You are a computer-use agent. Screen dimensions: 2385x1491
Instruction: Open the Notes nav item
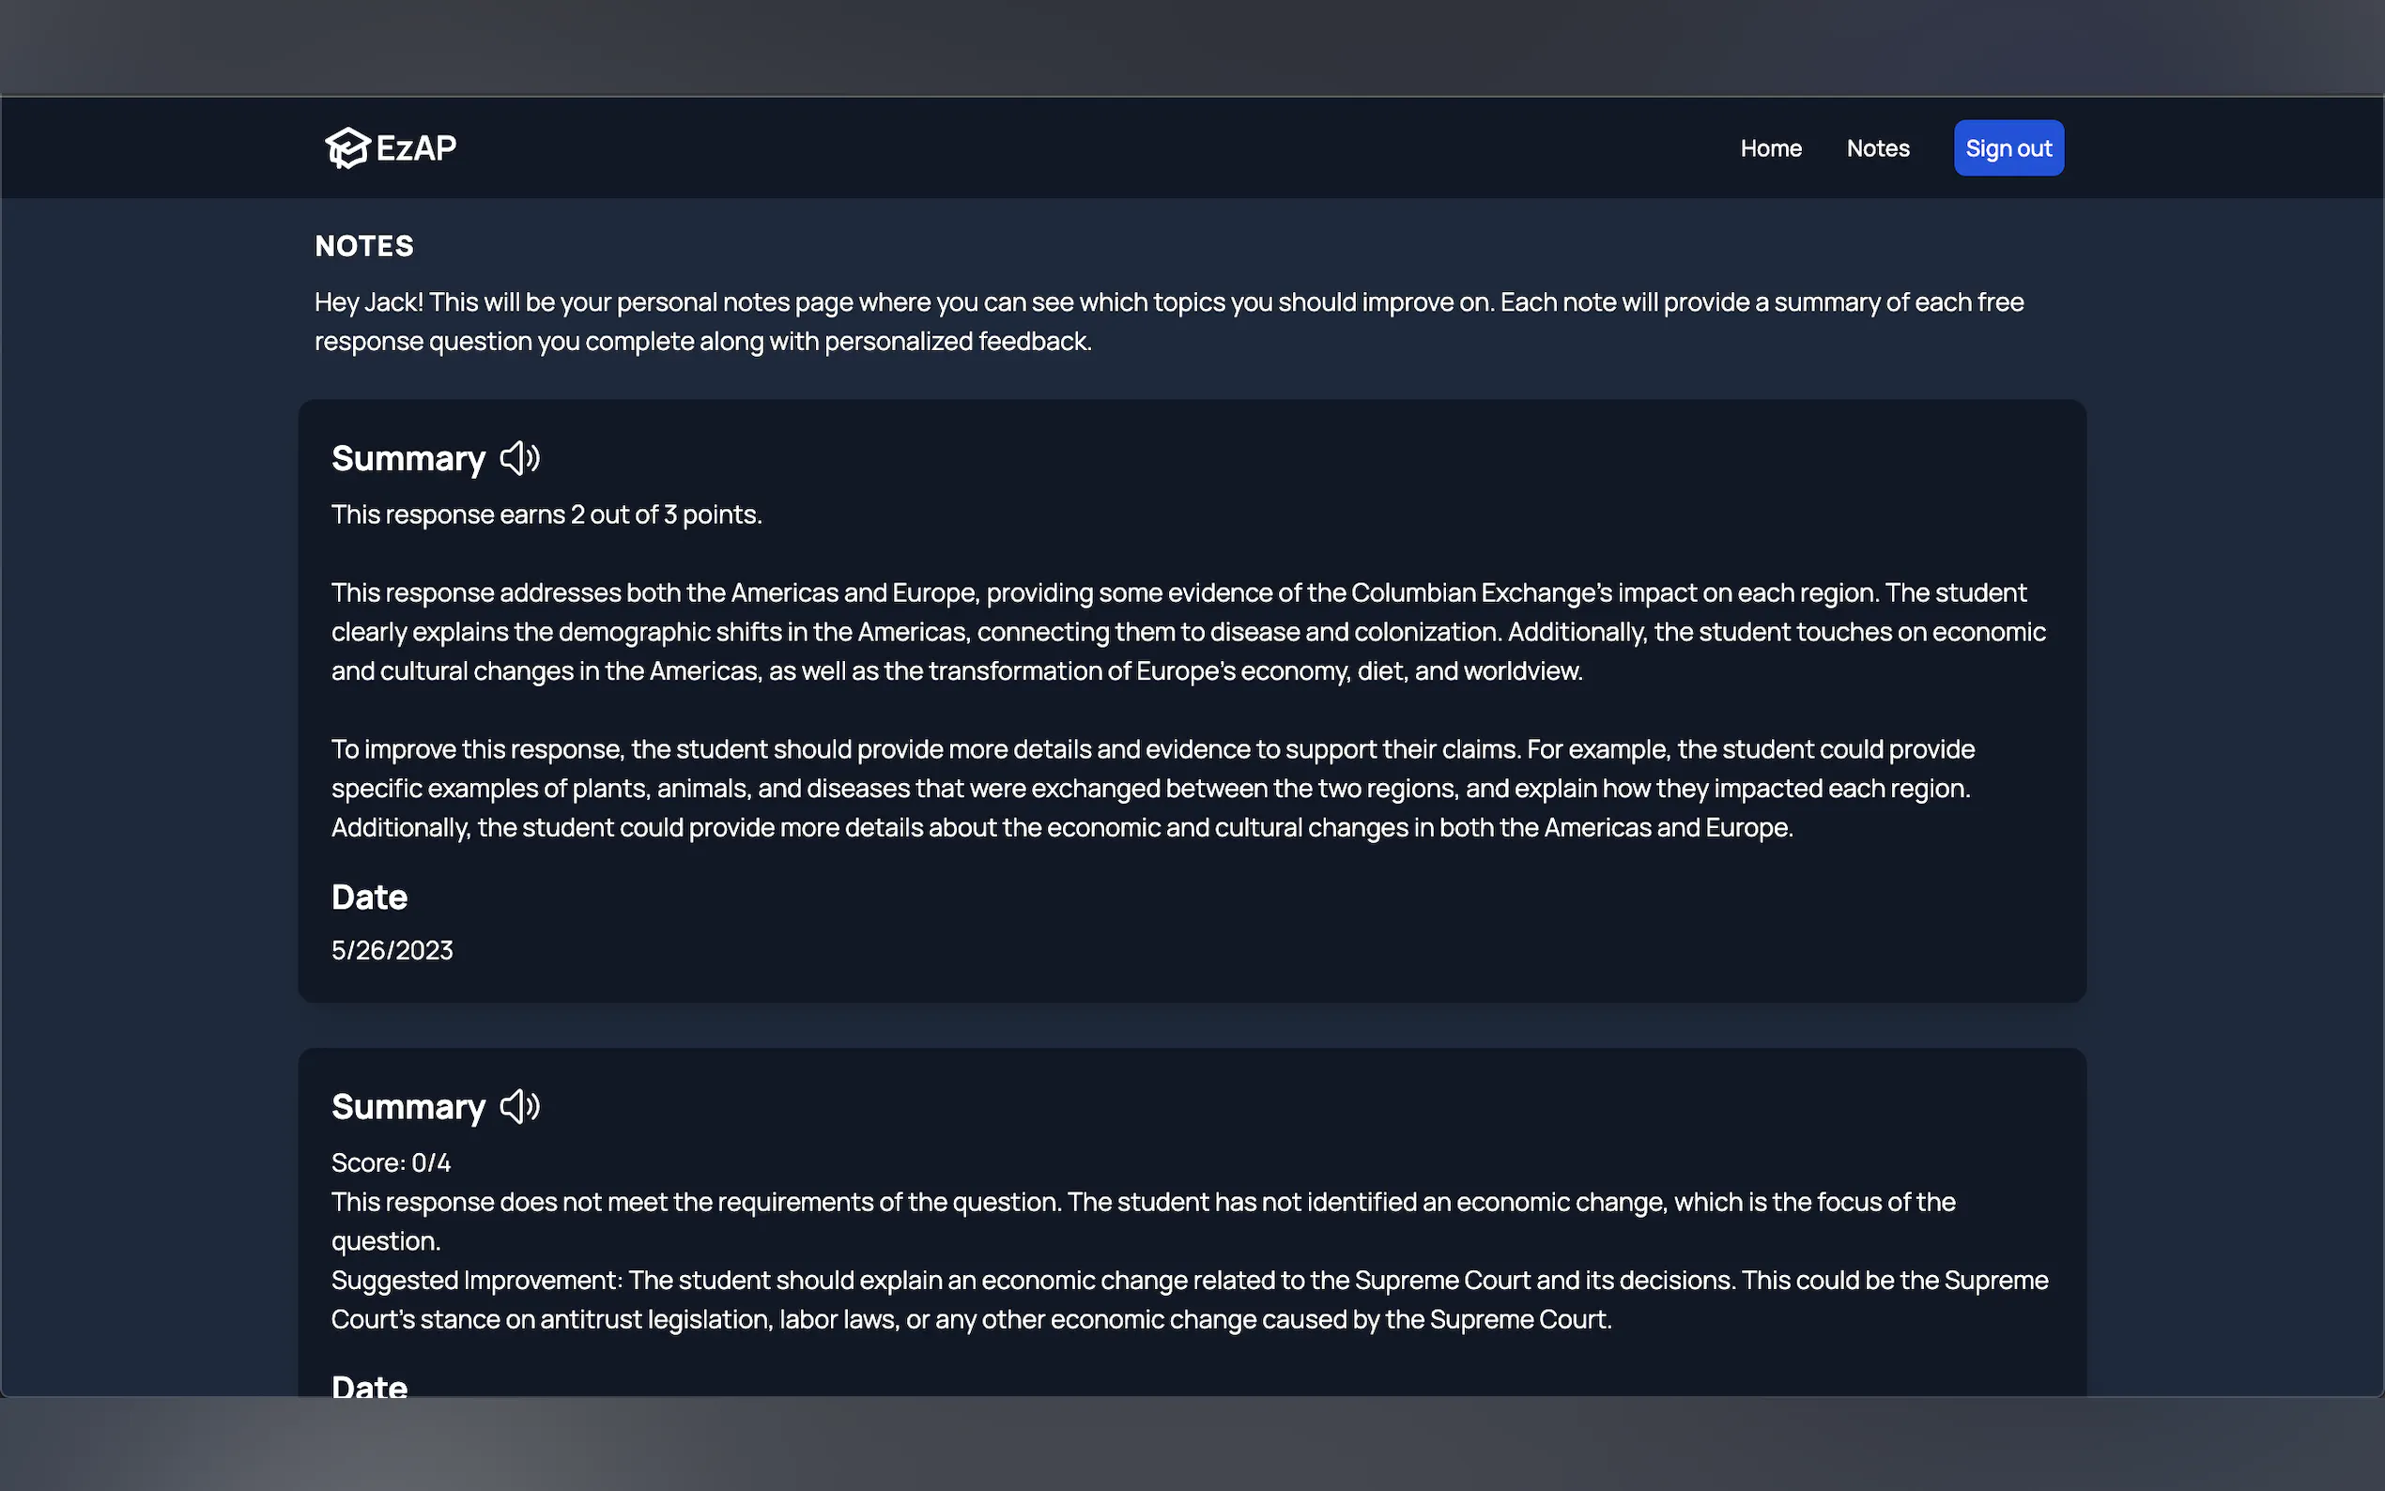tap(1877, 148)
